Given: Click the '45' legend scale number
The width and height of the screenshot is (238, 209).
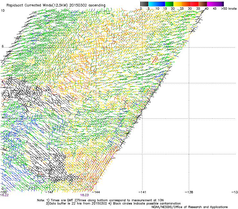Looking at the screenshot, I should pos(215,9).
